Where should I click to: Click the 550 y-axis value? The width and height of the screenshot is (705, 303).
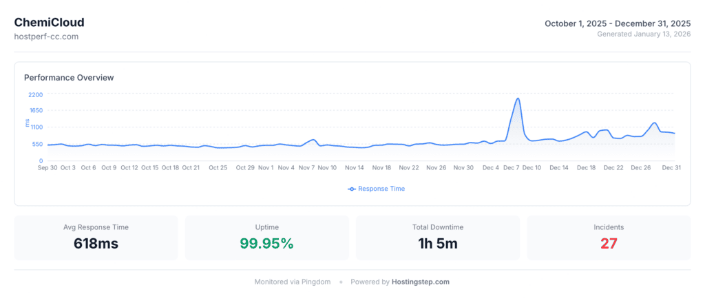(x=36, y=144)
